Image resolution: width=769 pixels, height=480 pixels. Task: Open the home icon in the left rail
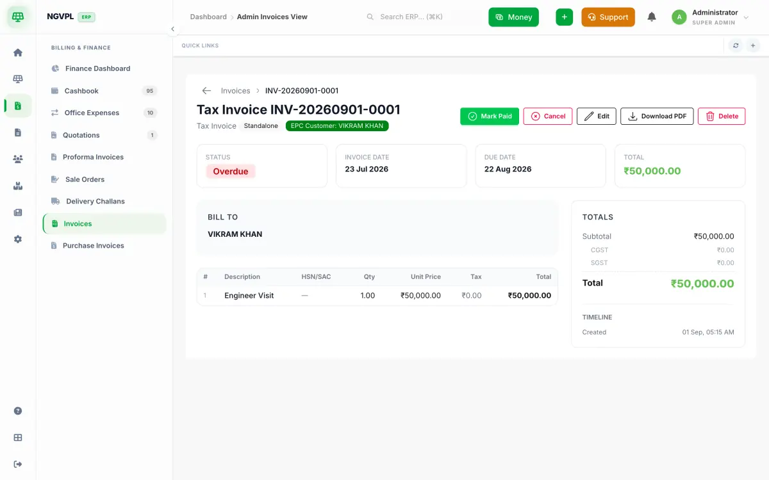[18, 52]
